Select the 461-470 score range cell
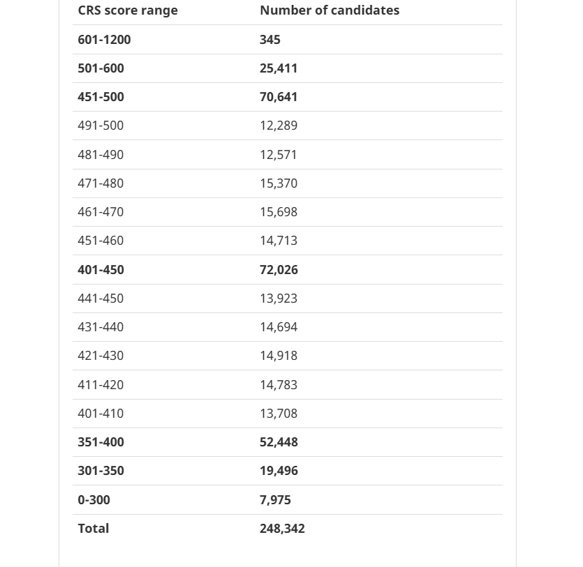 pyautogui.click(x=101, y=212)
